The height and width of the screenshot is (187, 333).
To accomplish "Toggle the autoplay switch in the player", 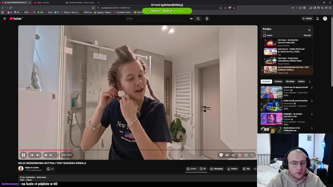I will click(x=227, y=155).
